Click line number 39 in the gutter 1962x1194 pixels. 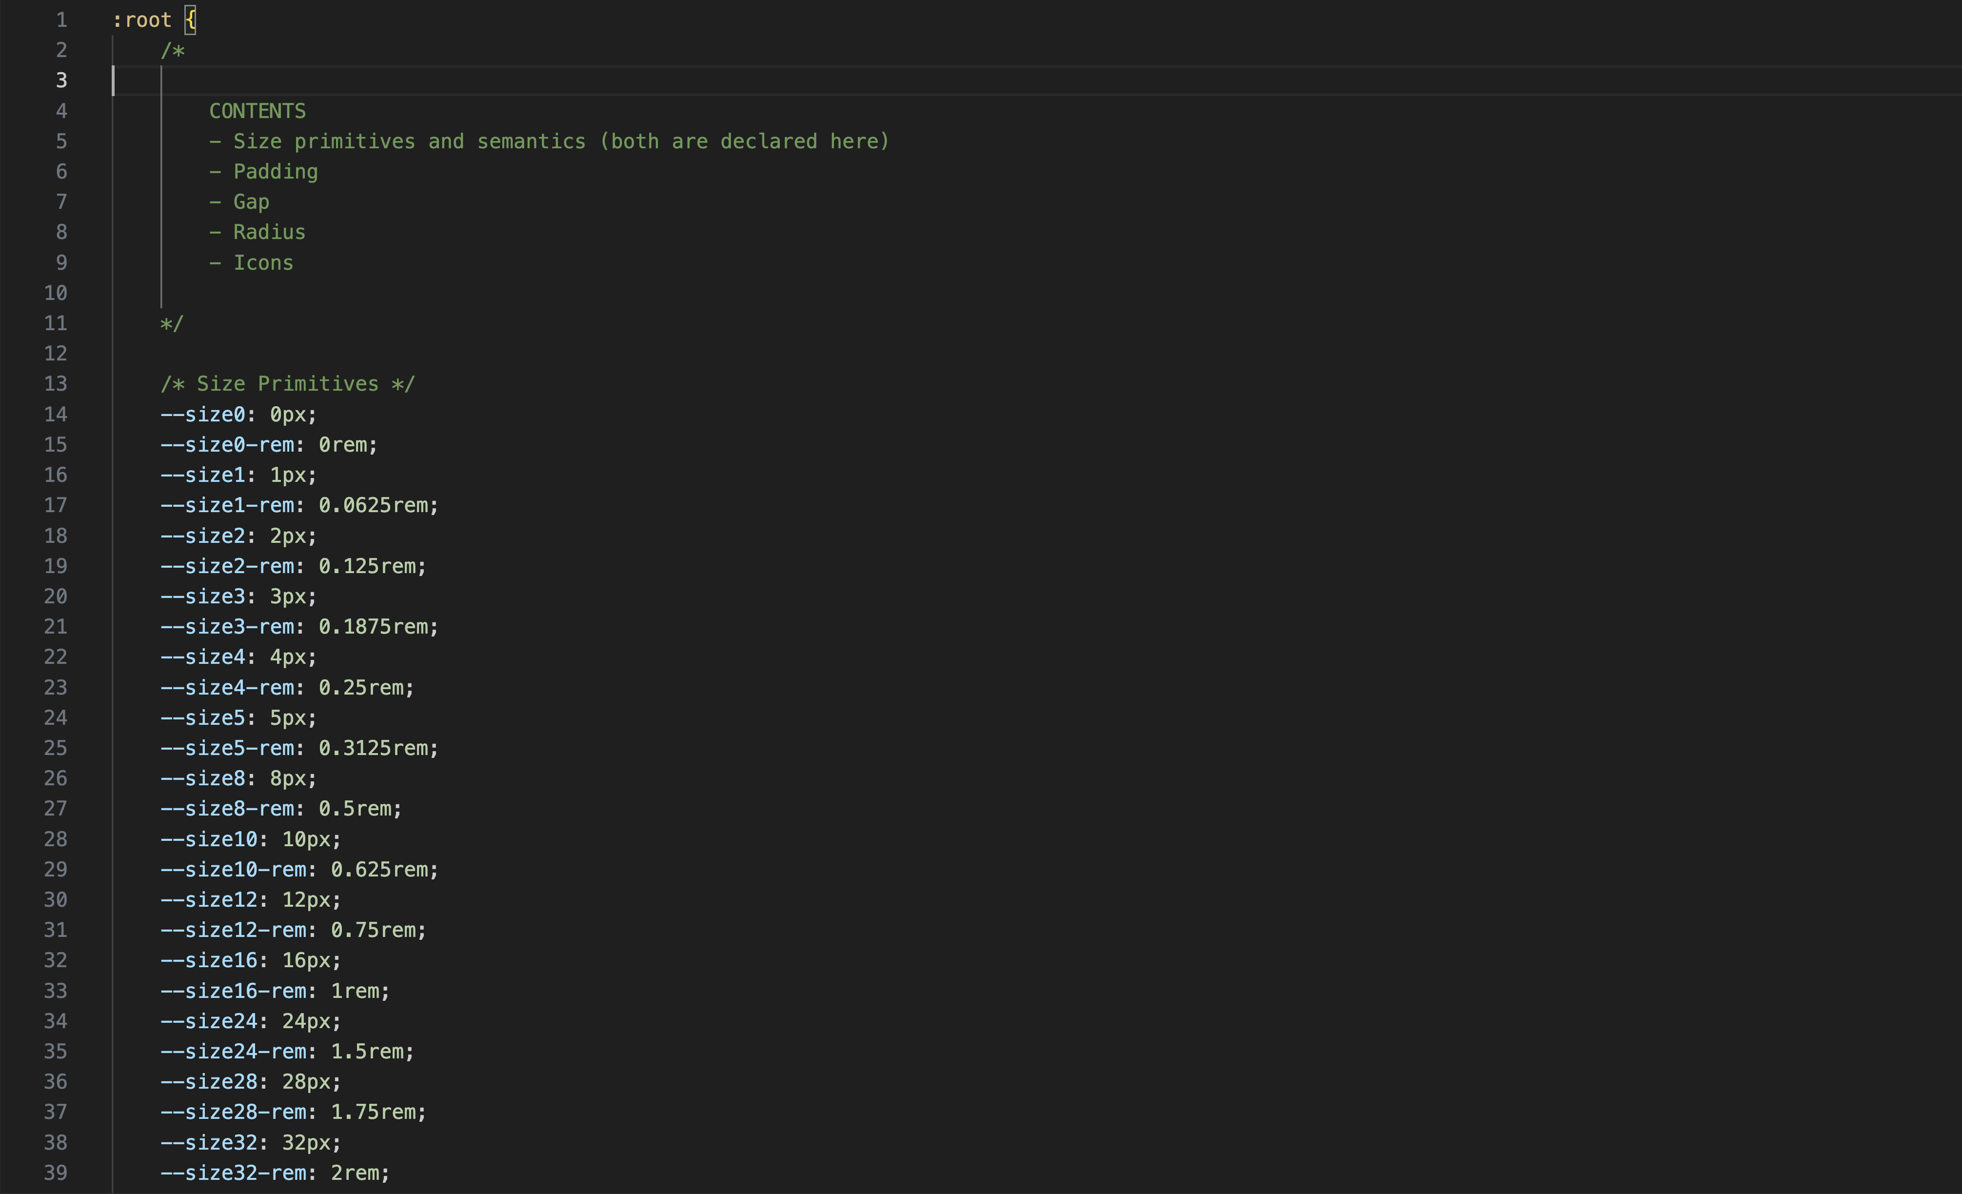[56, 1173]
